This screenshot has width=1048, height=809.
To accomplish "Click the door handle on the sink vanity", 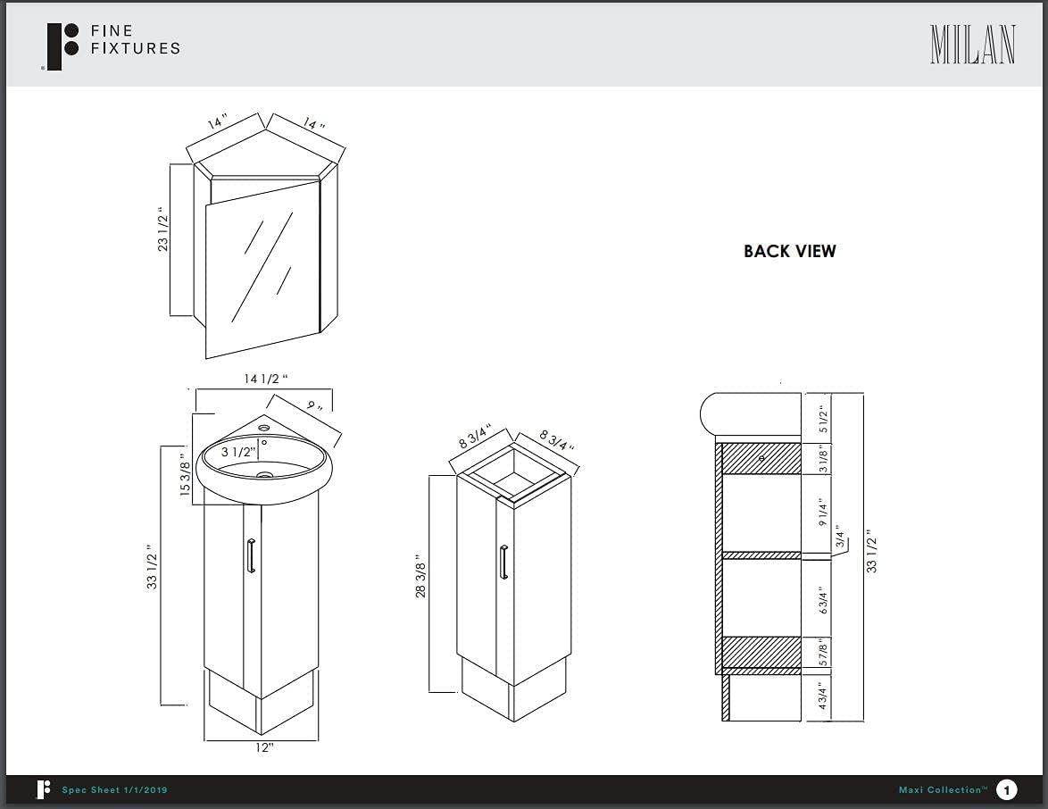I will [x=251, y=555].
